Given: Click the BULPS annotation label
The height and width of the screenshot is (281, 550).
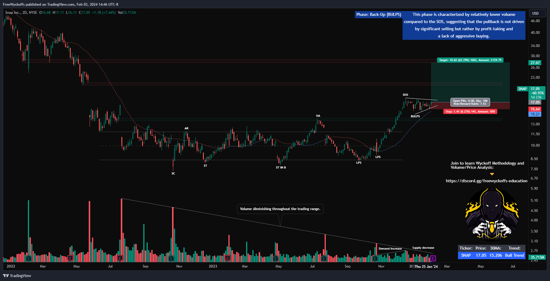Looking at the screenshot, I should [x=415, y=116].
